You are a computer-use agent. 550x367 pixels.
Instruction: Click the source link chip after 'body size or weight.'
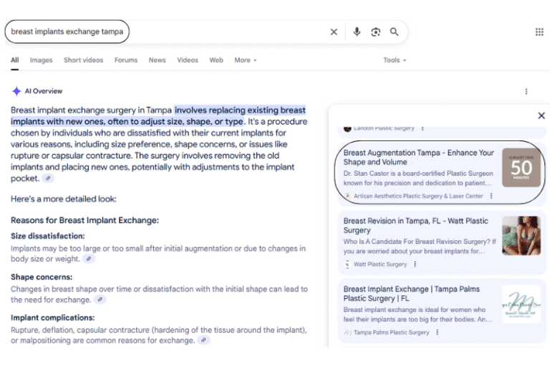point(89,259)
